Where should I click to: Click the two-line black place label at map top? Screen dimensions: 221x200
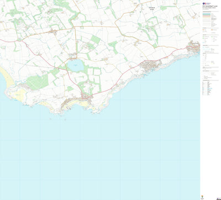click(x=152, y=8)
